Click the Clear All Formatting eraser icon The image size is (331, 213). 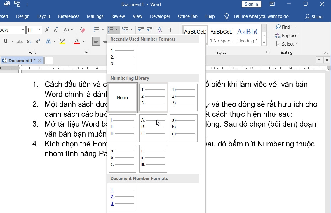83,30
